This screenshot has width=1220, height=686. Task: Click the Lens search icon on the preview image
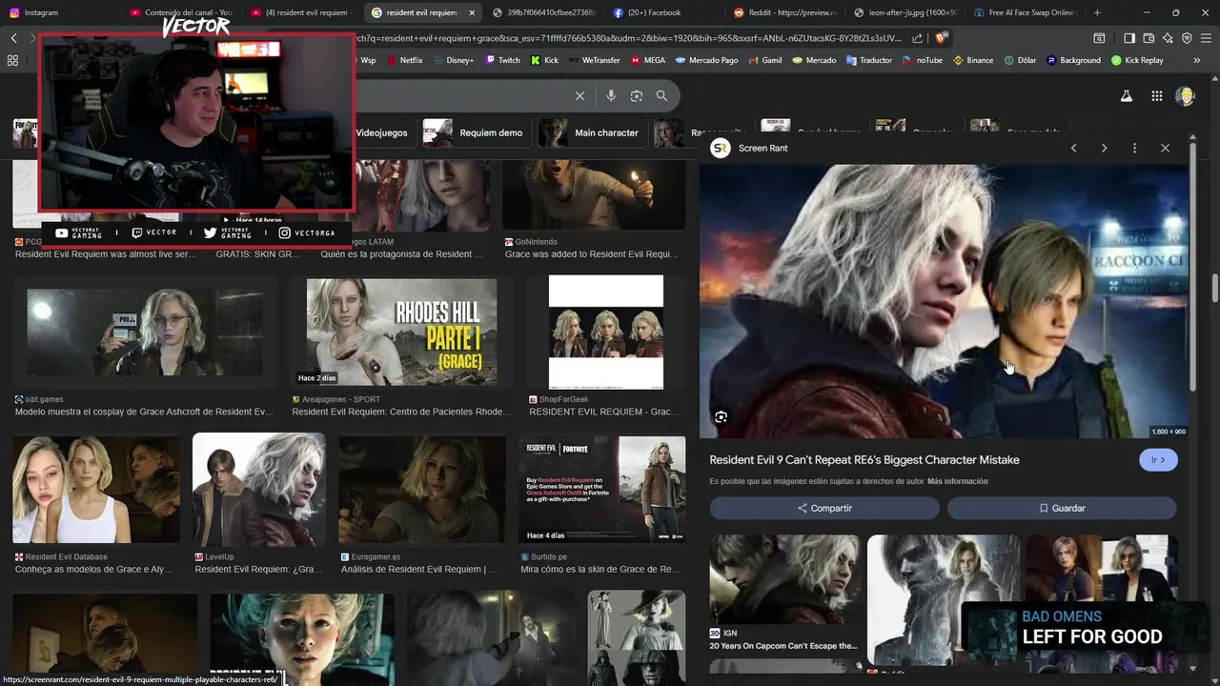(721, 416)
